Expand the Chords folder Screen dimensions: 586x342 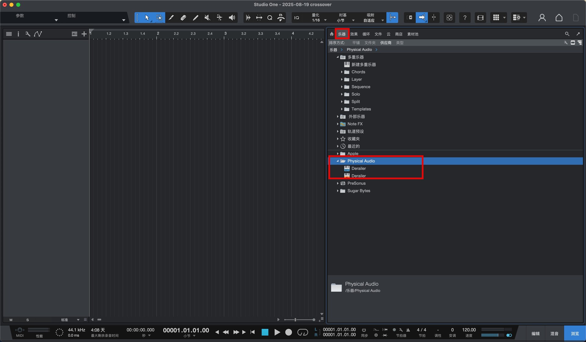click(x=342, y=72)
